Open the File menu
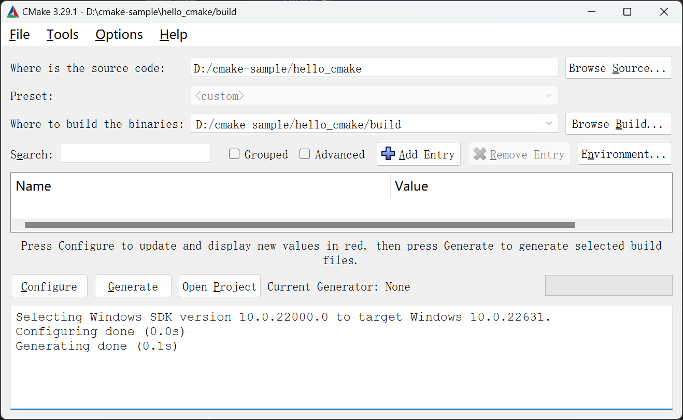Viewport: 683px width, 420px height. [x=20, y=35]
